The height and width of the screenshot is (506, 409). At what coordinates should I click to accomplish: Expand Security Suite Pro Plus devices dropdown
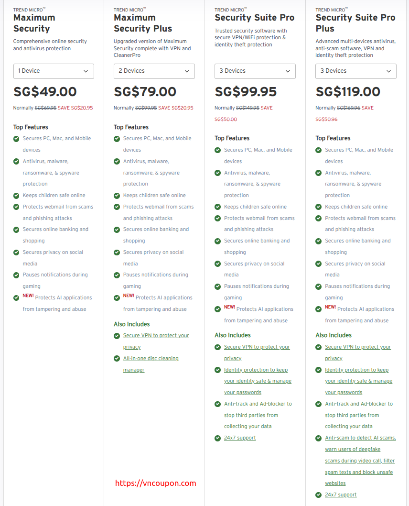(355, 71)
